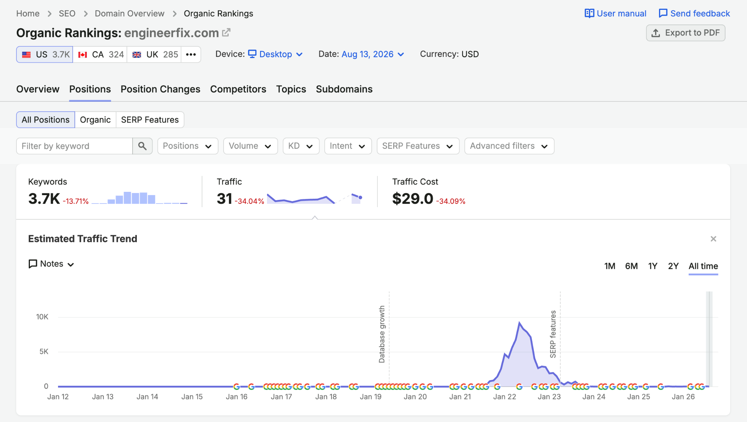The height and width of the screenshot is (422, 747).
Task: Click the Notes comment icon
Action: pos(33,264)
